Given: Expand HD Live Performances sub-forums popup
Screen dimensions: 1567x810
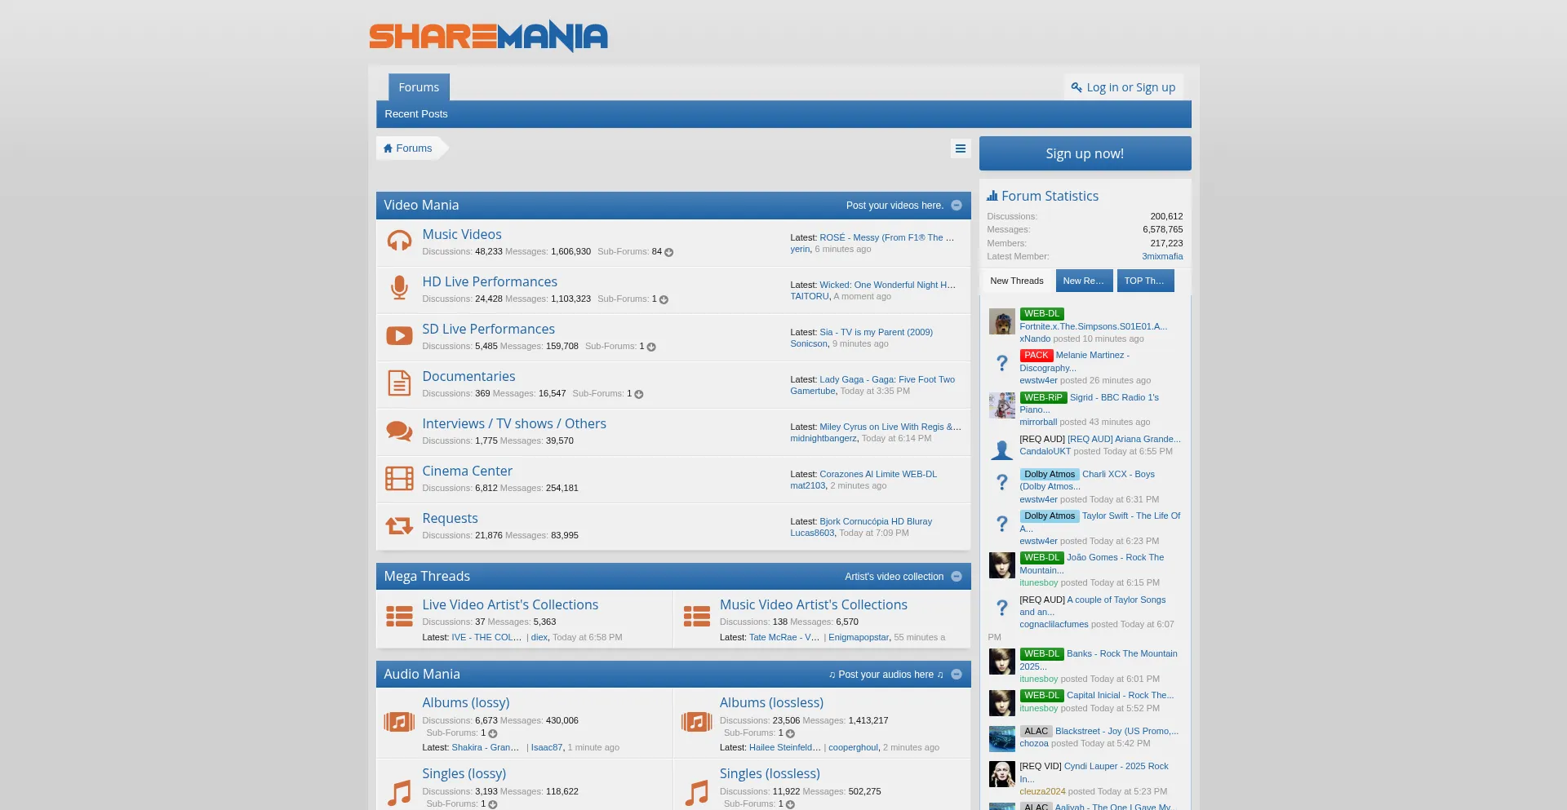Looking at the screenshot, I should coord(664,299).
